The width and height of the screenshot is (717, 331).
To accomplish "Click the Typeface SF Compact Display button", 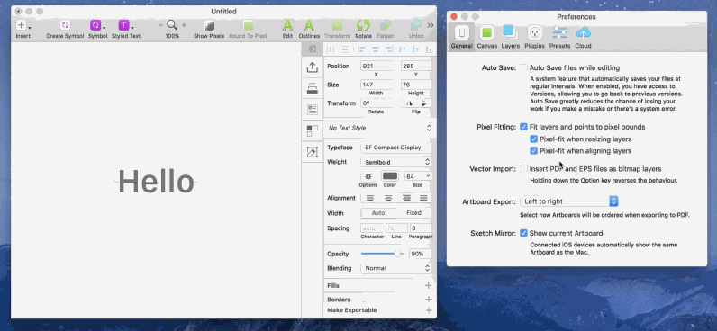I will 396,148.
